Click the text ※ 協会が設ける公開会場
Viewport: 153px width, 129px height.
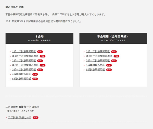[39, 40]
